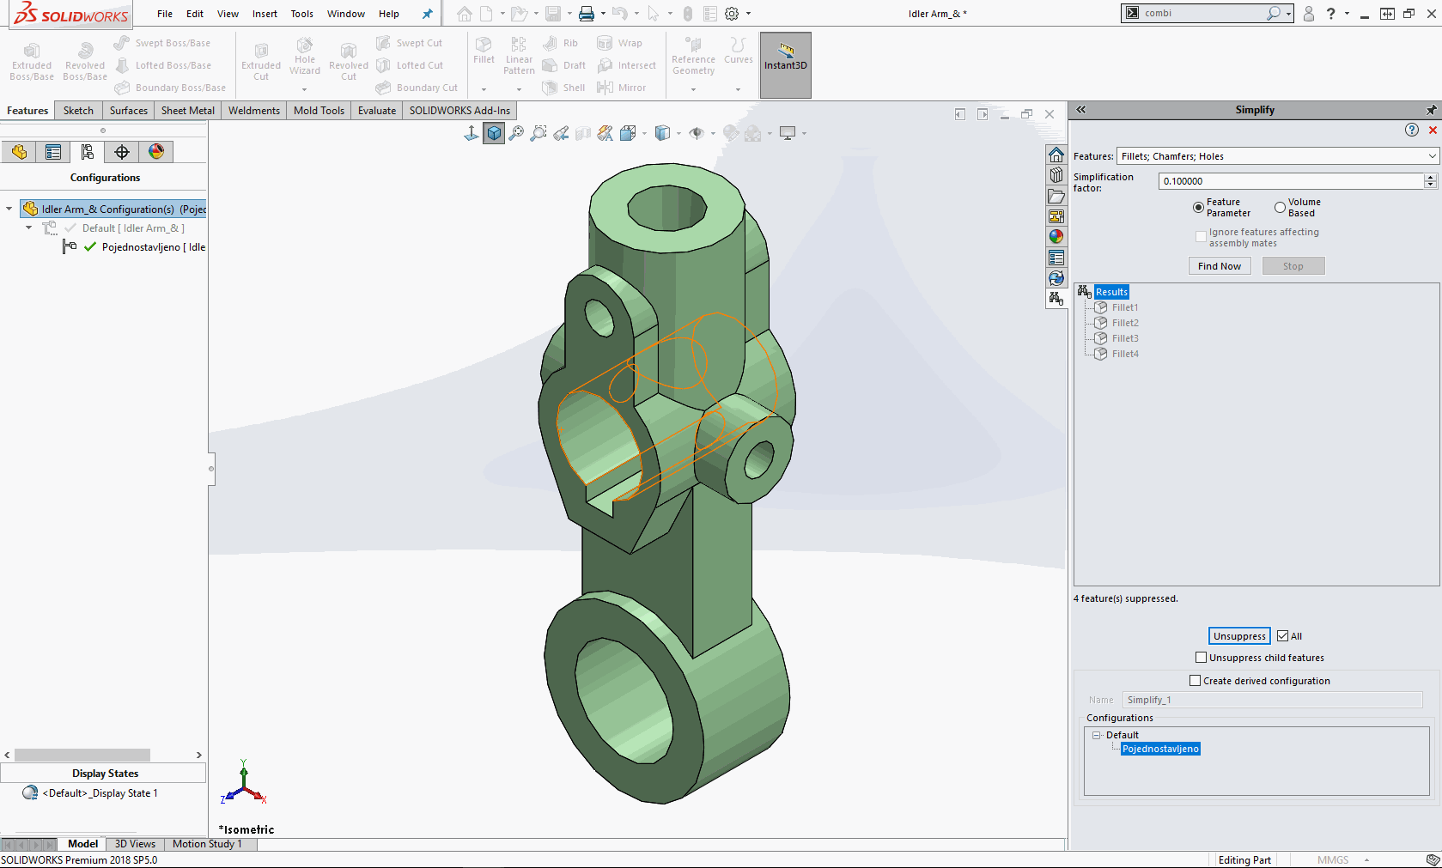Select the Volume Based radio button
This screenshot has width=1442, height=868.
click(x=1280, y=208)
